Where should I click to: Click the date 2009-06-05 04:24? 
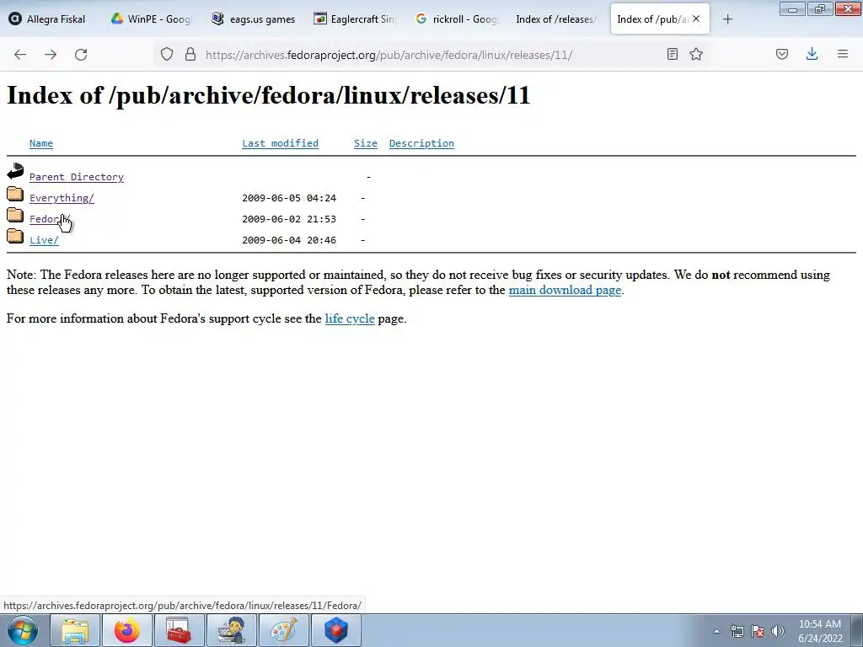pyautogui.click(x=289, y=198)
